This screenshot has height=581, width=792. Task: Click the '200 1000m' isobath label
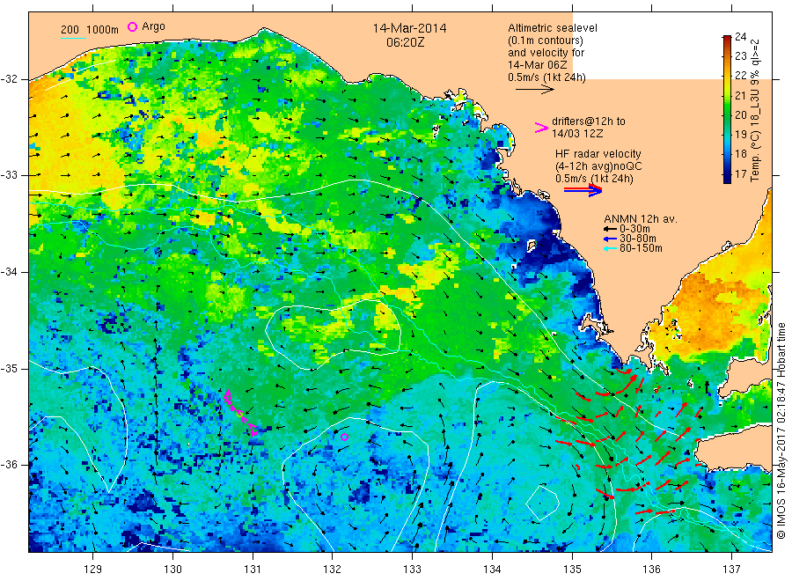(90, 30)
